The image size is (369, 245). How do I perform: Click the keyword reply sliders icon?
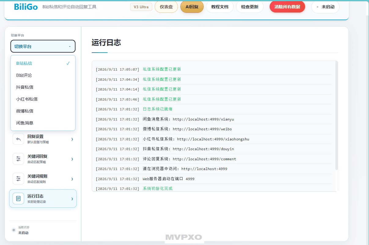coord(18,159)
